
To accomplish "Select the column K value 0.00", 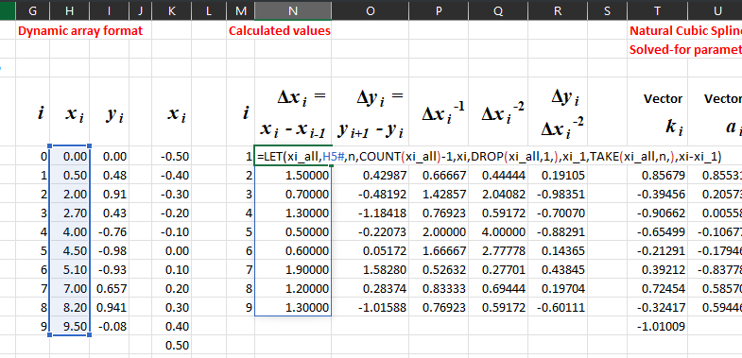I will click(172, 251).
